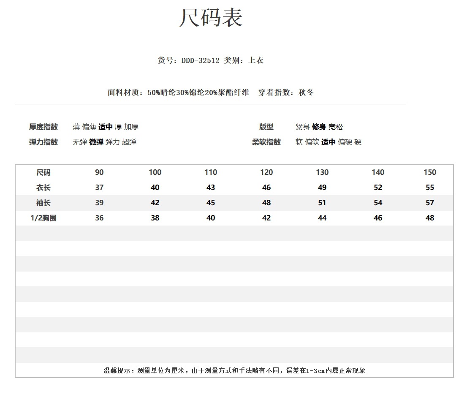Select size column header 130
The height and width of the screenshot is (397, 475).
click(x=322, y=172)
